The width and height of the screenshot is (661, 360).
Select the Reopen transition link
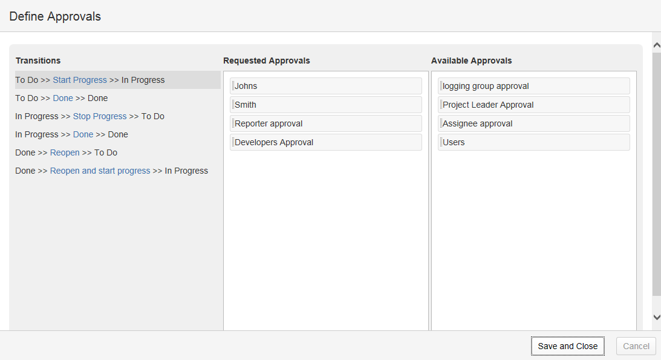(65, 152)
